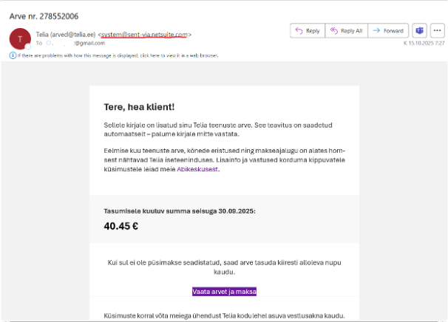Open the More actions ellipsis menu

pos(437,30)
